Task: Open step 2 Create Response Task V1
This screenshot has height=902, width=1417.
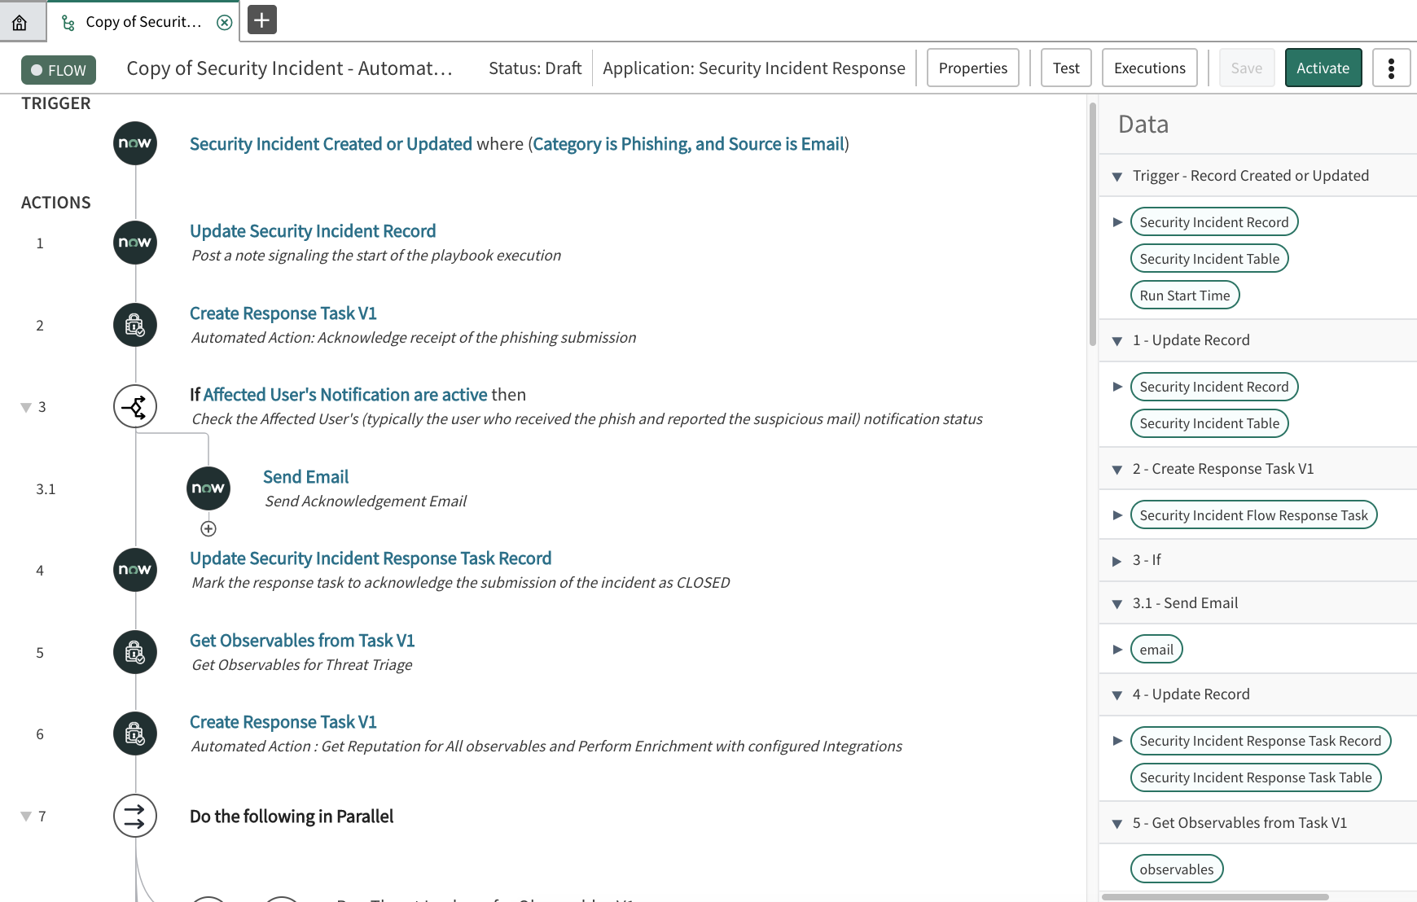Action: (283, 313)
